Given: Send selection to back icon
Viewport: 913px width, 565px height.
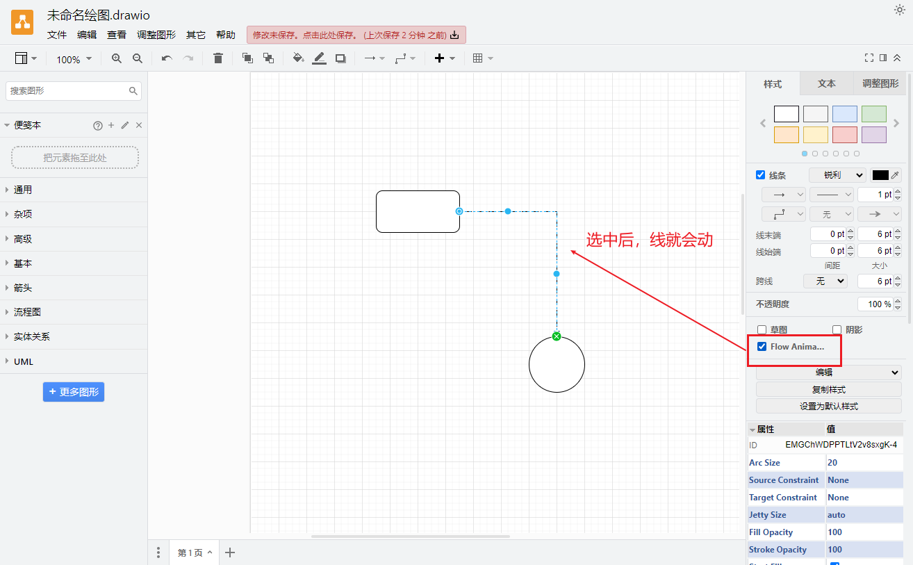Looking at the screenshot, I should coord(268,58).
